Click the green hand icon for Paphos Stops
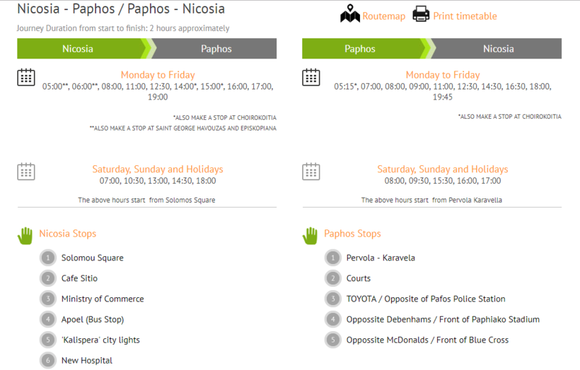 [x=310, y=236]
